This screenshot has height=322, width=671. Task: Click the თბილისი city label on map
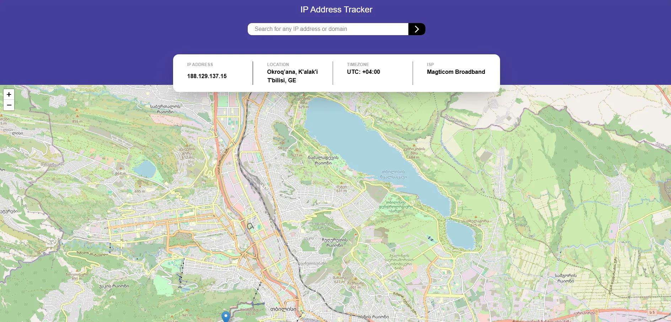click(x=283, y=309)
